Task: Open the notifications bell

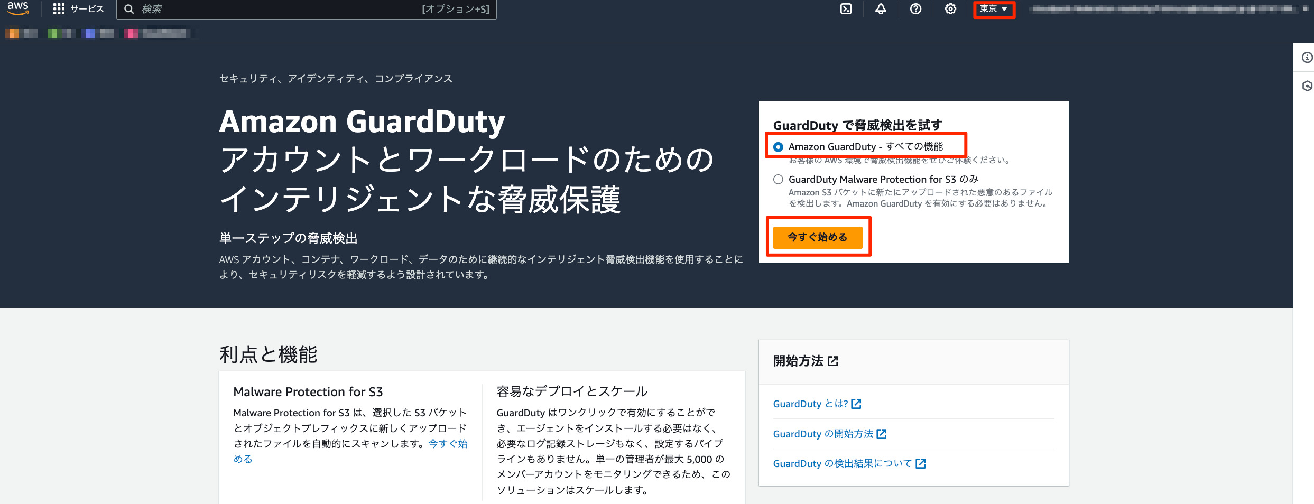Action: [880, 9]
